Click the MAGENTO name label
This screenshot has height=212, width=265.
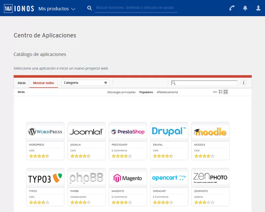tap(118, 191)
